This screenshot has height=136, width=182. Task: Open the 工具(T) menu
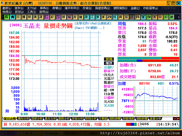click(32, 12)
